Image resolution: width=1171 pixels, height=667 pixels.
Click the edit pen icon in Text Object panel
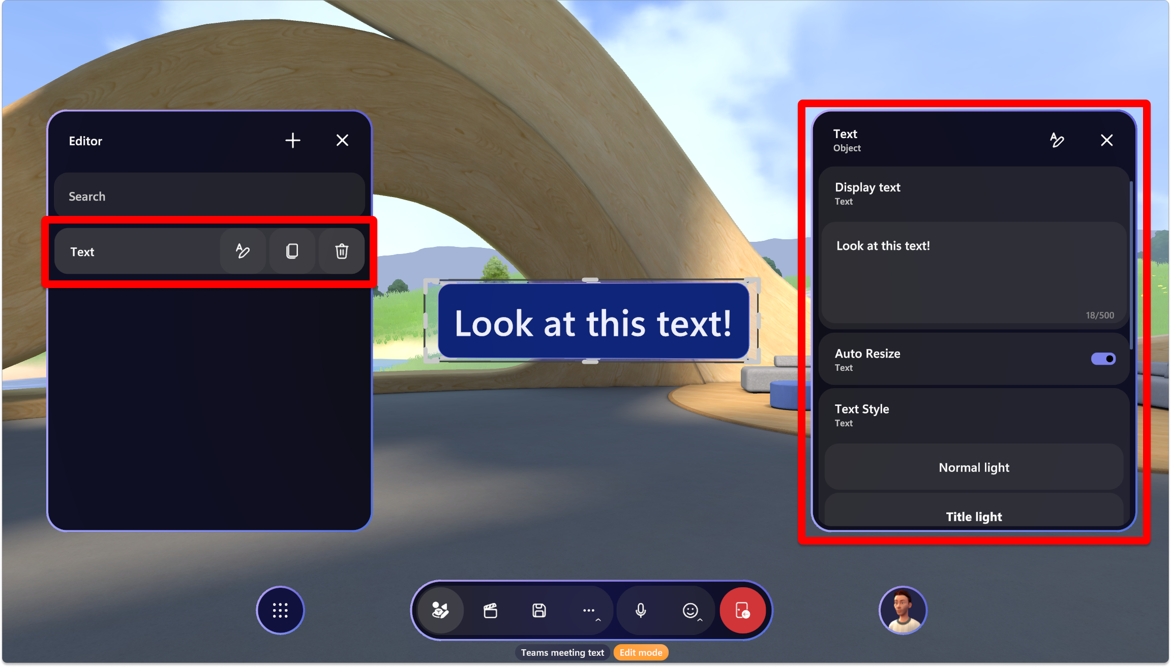click(x=1057, y=141)
